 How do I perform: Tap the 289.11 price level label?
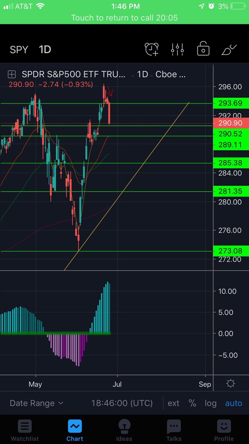coord(231,145)
